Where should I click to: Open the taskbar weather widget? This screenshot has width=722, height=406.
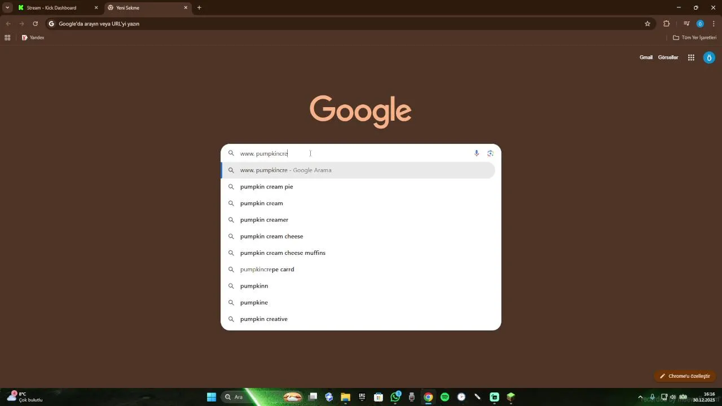pos(25,397)
